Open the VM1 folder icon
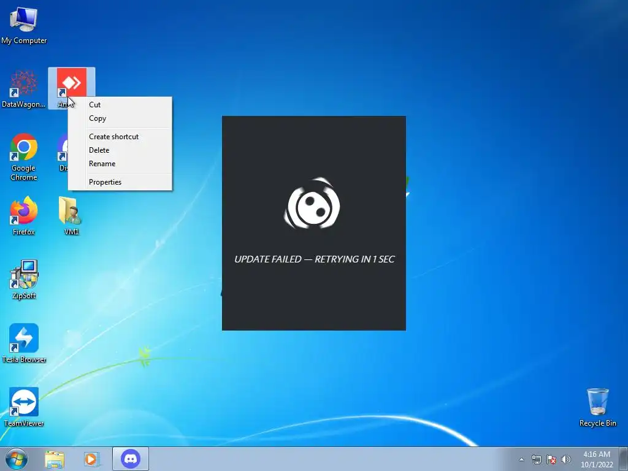 [71, 215]
